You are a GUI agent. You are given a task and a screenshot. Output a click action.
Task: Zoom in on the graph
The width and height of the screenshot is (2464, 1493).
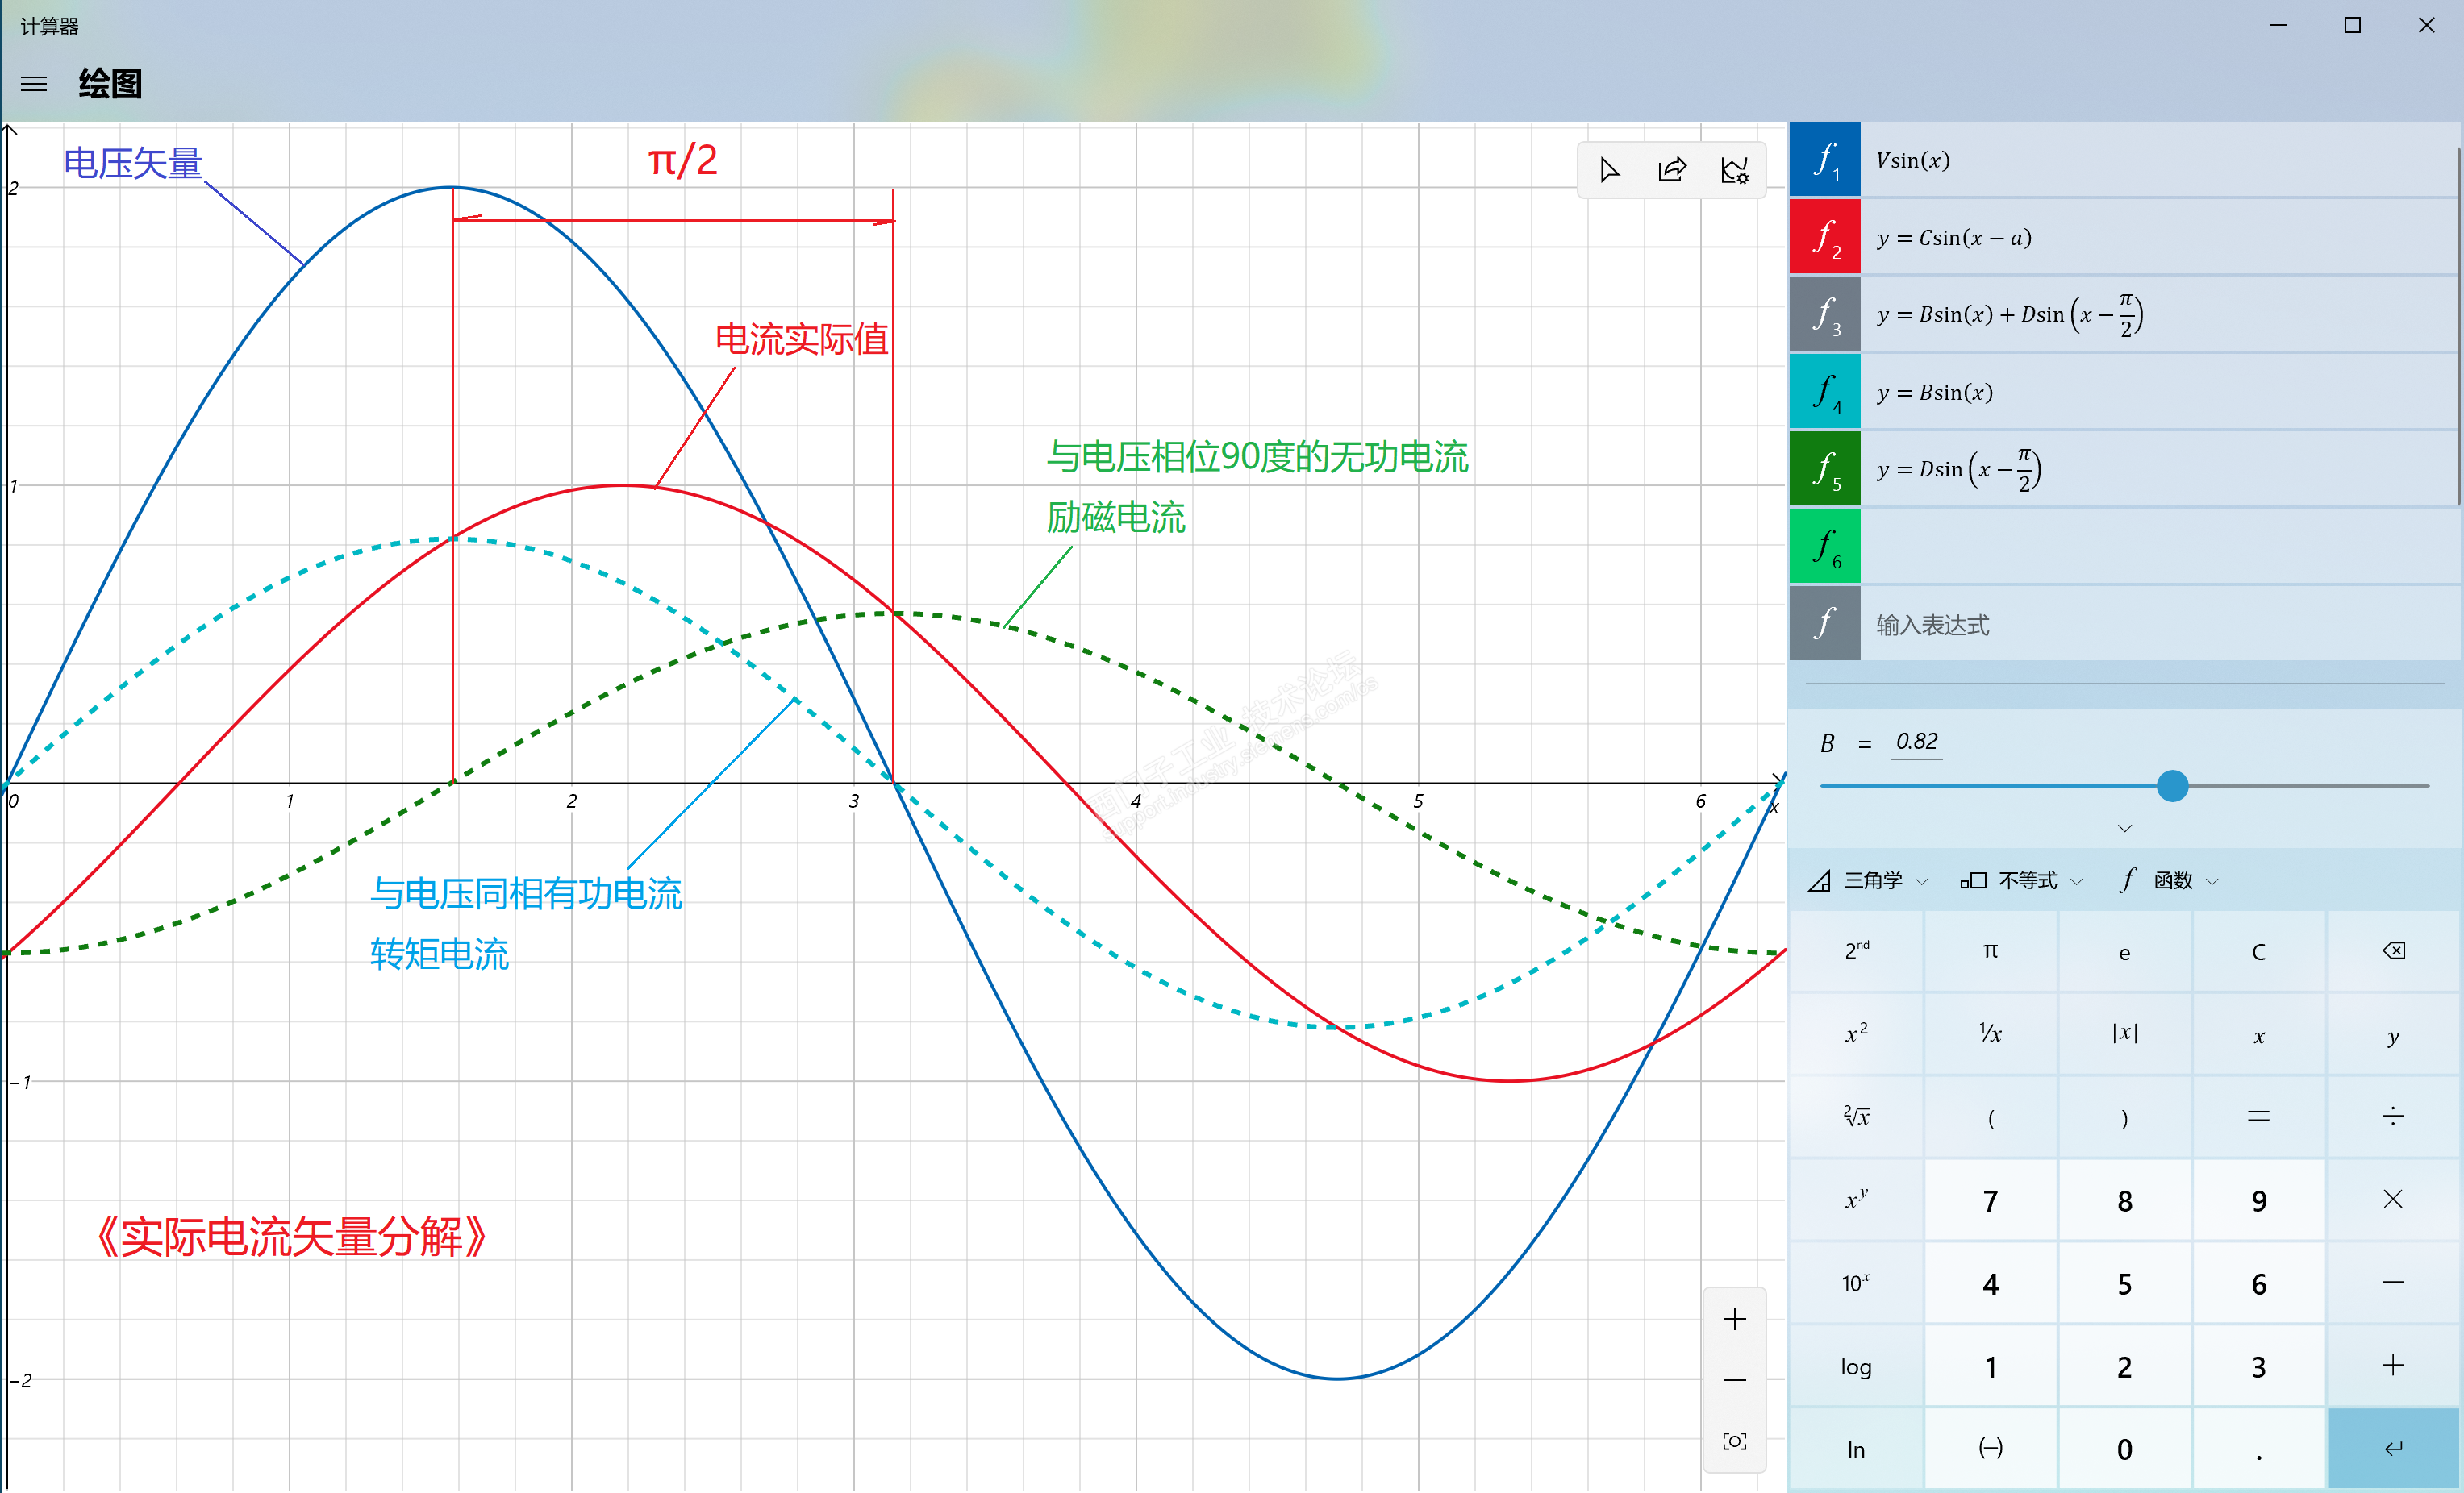point(1735,1319)
